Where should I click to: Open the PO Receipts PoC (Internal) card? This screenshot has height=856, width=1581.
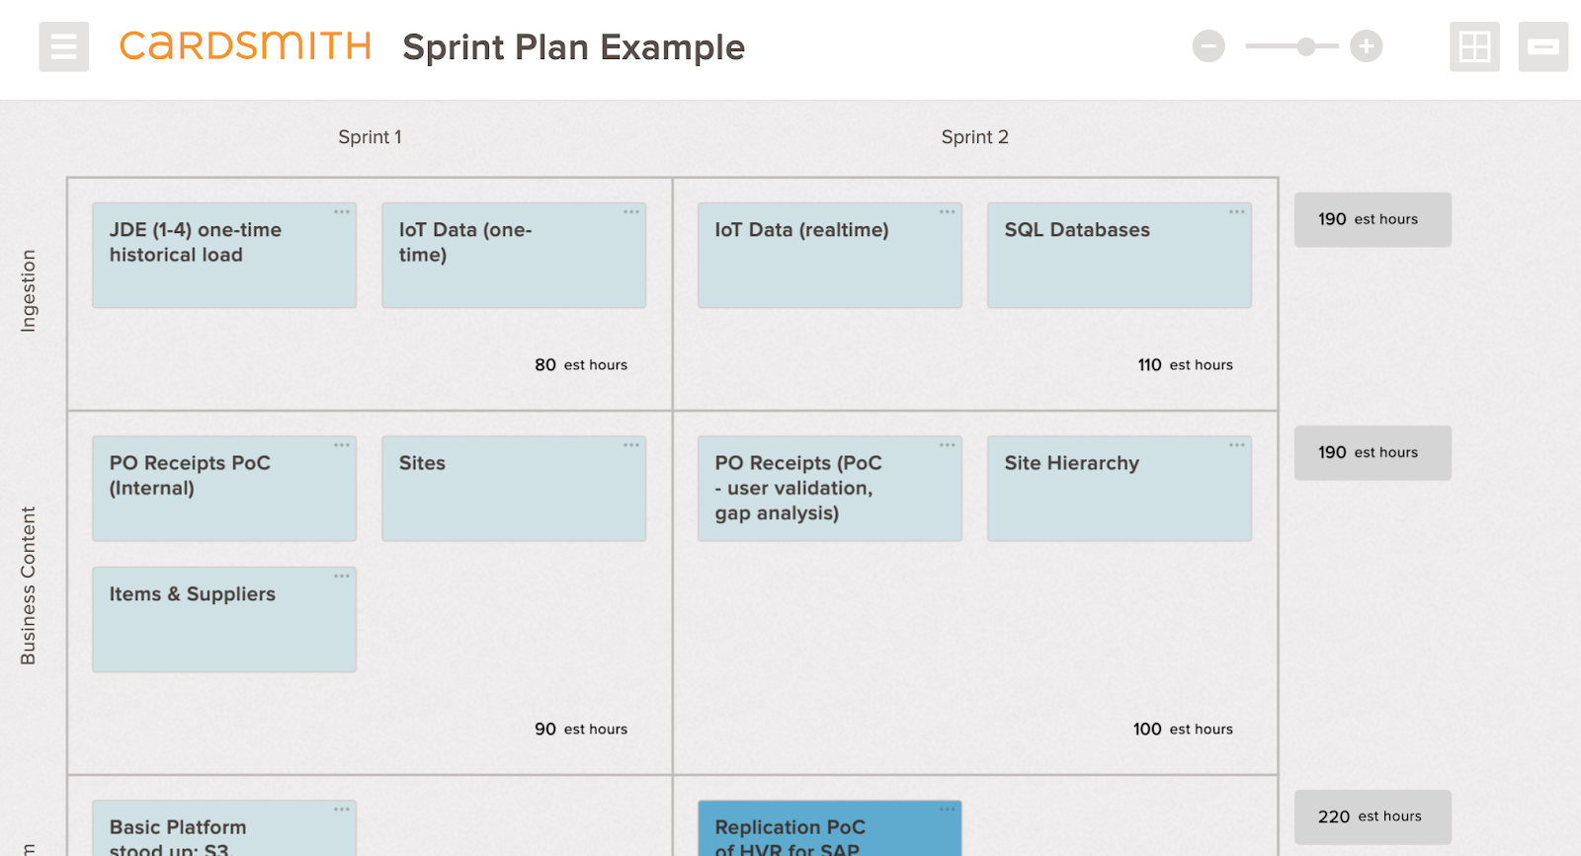[x=224, y=489]
